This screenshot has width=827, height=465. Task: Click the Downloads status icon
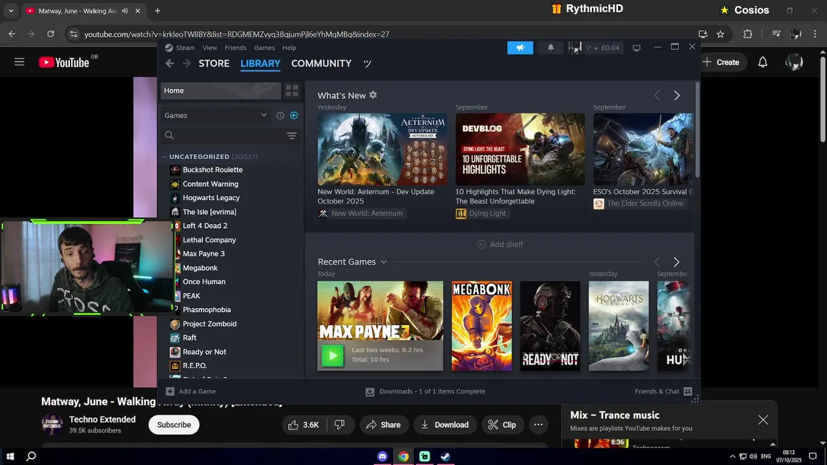pos(370,391)
